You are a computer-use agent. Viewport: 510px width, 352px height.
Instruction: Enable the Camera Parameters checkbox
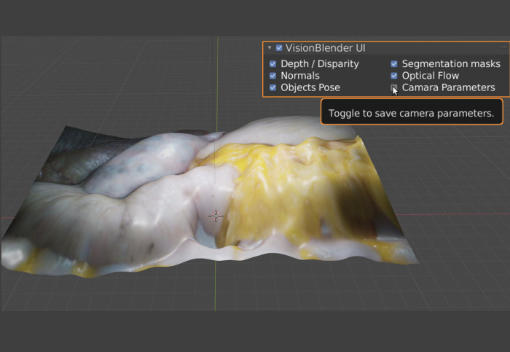(394, 87)
